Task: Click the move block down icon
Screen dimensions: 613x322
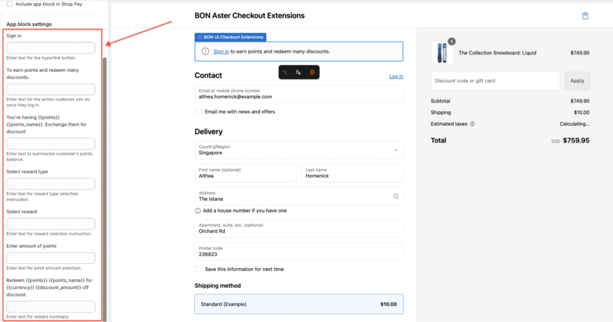Action: 298,72
